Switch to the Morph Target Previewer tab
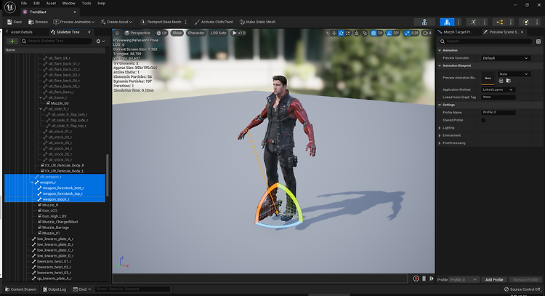Screen dimensions: 545x296 [x=458, y=32]
